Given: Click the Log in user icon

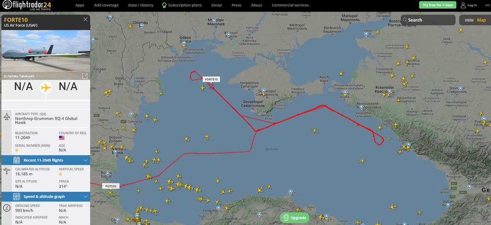Looking at the screenshot, I should (463, 5).
